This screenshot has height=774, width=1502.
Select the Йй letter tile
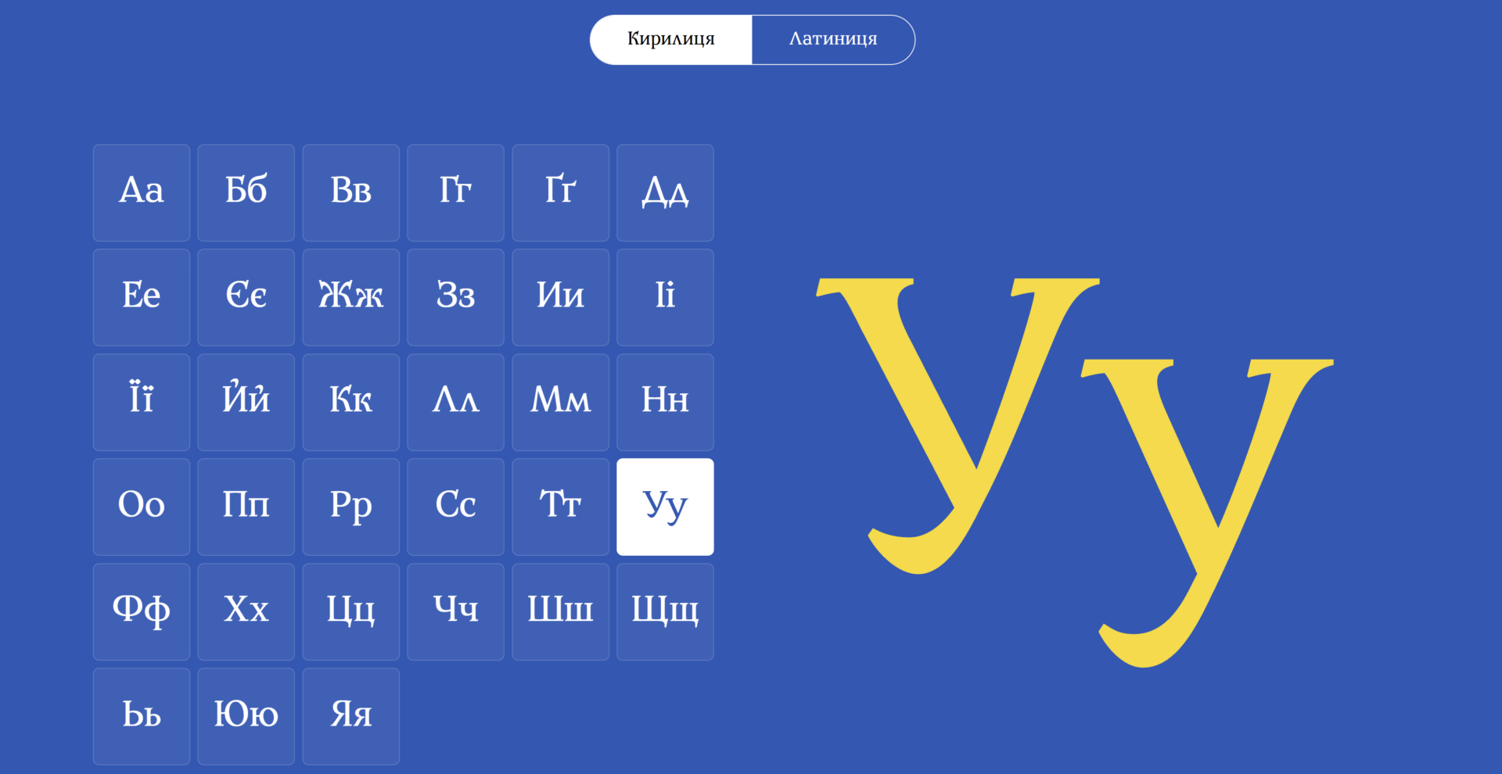click(246, 402)
